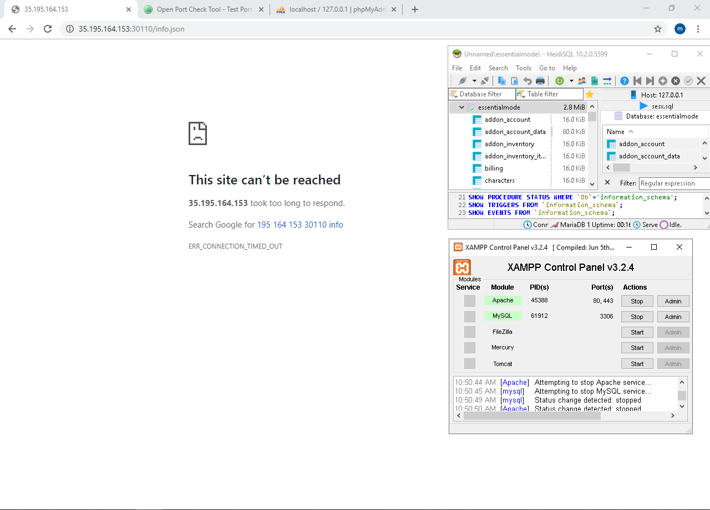Toggle the MySQL service checkbox
Screen dimensions: 710x510
pos(470,317)
